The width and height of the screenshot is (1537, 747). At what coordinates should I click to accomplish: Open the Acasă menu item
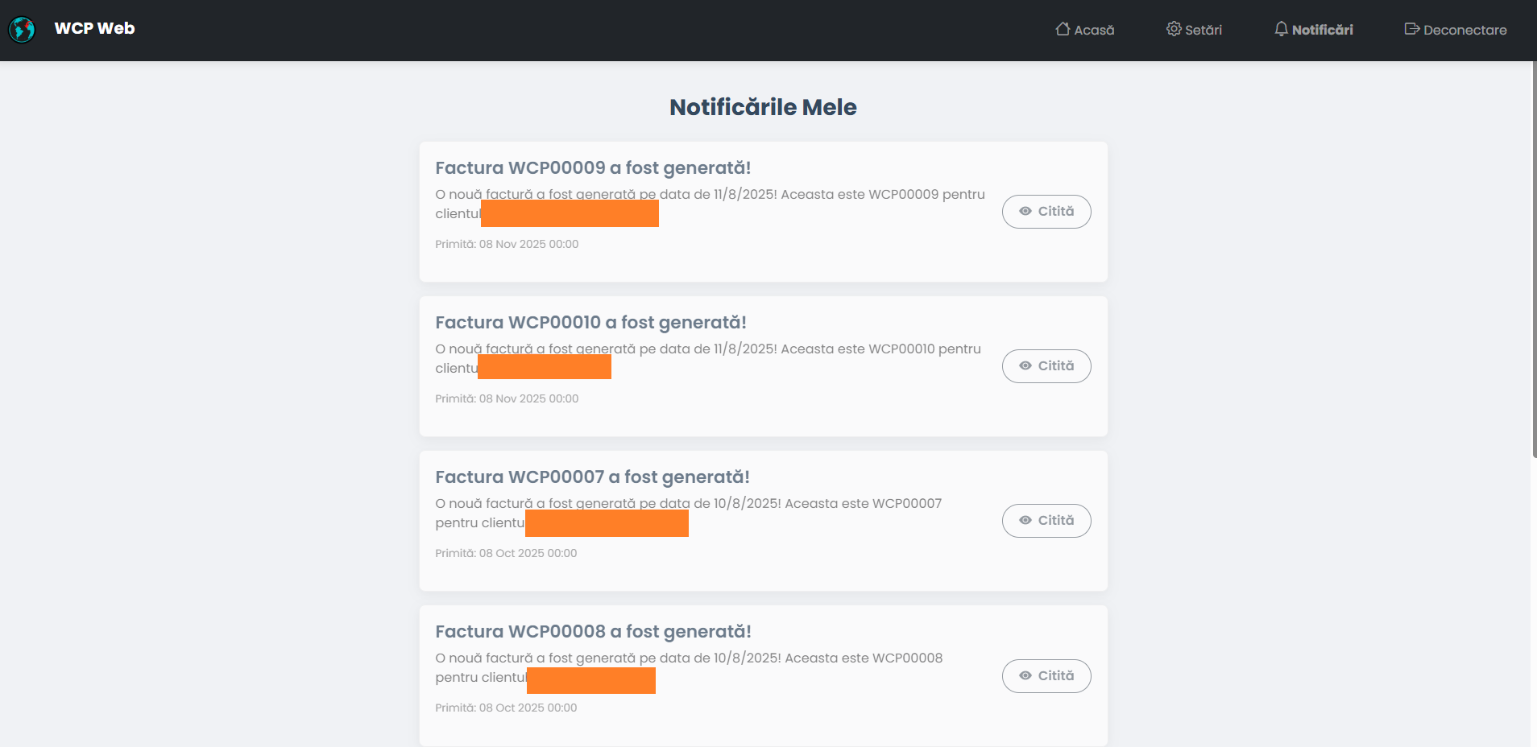pyautogui.click(x=1094, y=30)
